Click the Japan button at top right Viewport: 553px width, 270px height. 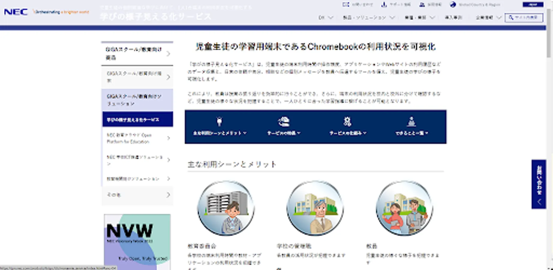[533, 5]
